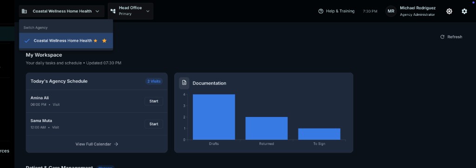Click the 7:30 PM clock in header
476x168 pixels.
point(370,11)
